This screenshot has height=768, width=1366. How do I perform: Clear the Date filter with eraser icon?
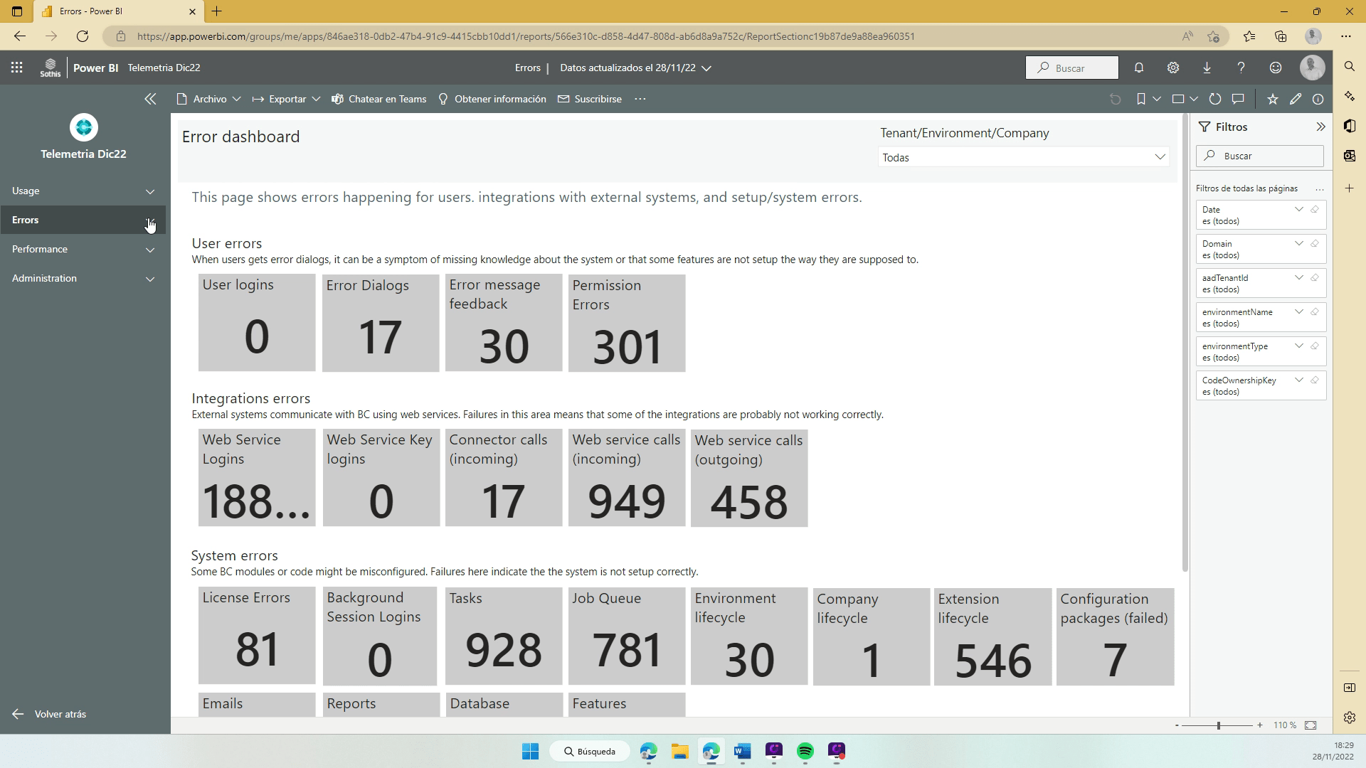(1315, 210)
